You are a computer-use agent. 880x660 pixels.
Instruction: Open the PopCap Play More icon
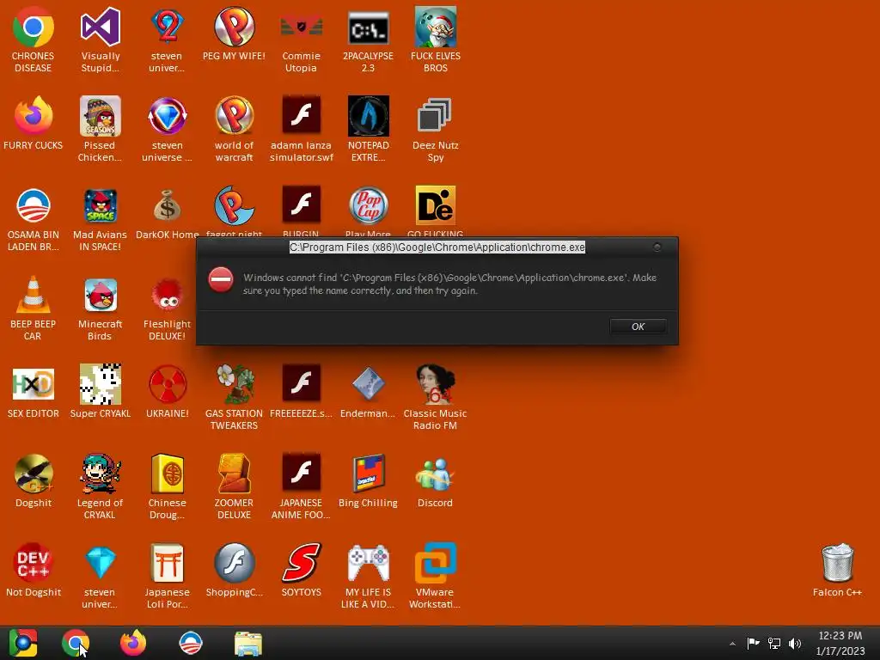coord(368,211)
